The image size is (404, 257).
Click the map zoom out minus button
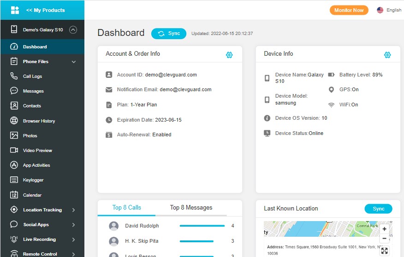[x=384, y=239]
